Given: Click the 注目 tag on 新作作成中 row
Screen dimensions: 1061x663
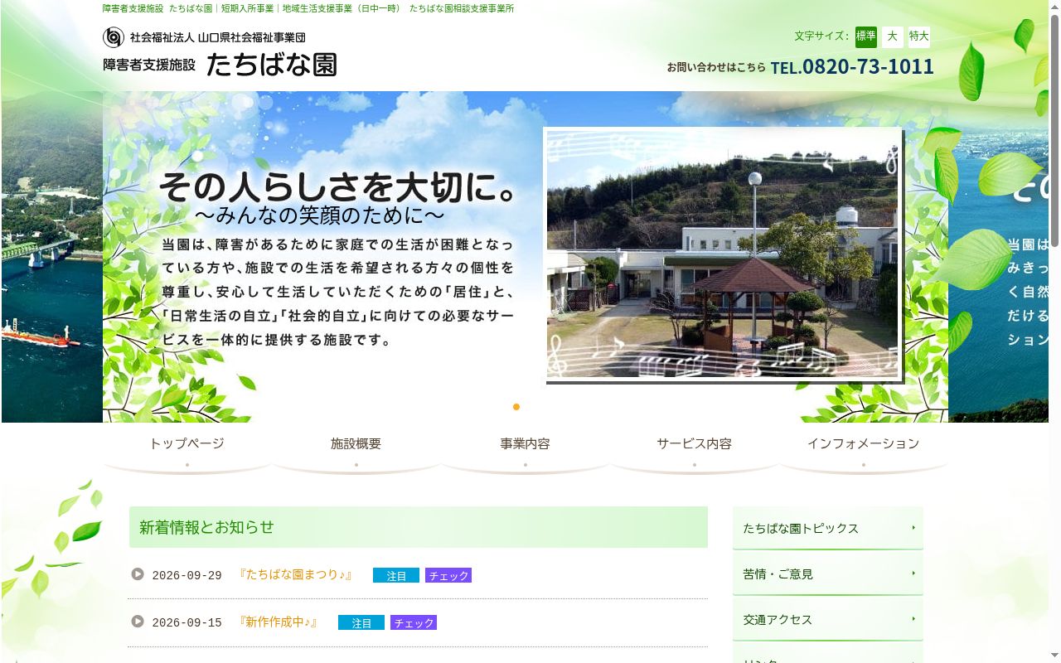Looking at the screenshot, I should pyautogui.click(x=361, y=622).
